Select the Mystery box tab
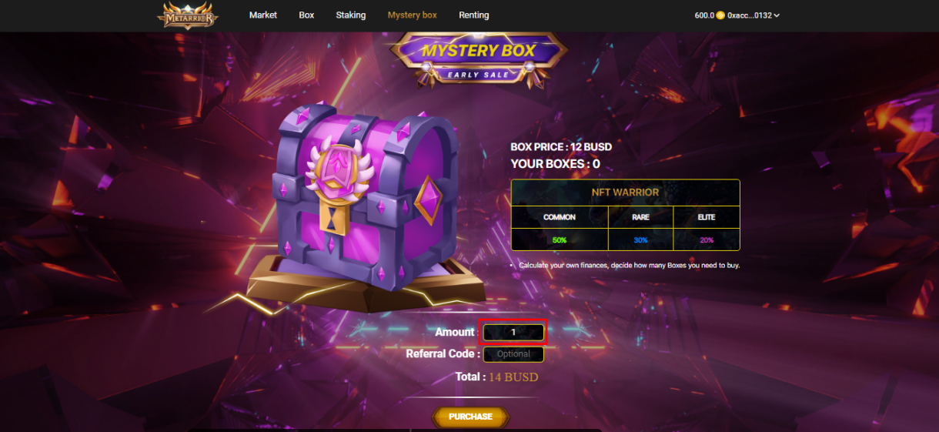This screenshot has width=939, height=432. (x=413, y=15)
